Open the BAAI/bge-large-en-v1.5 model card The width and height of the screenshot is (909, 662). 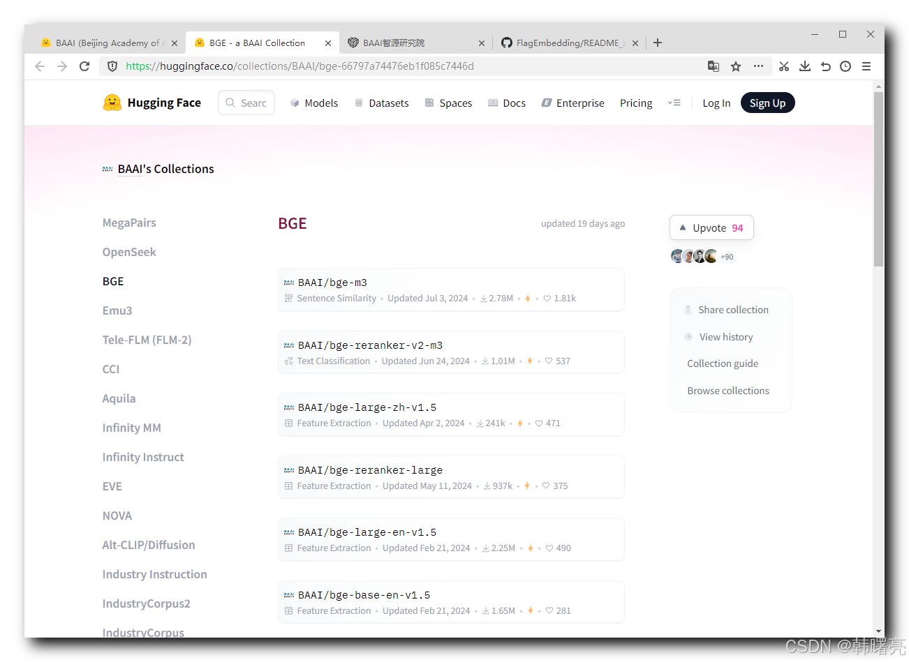451,539
